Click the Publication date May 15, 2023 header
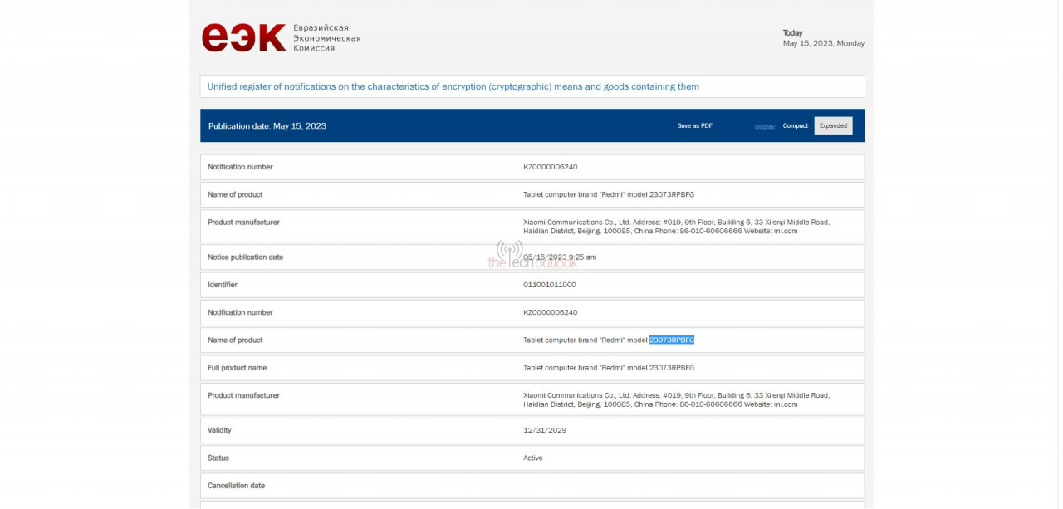Image resolution: width=1063 pixels, height=509 pixels. [267, 126]
